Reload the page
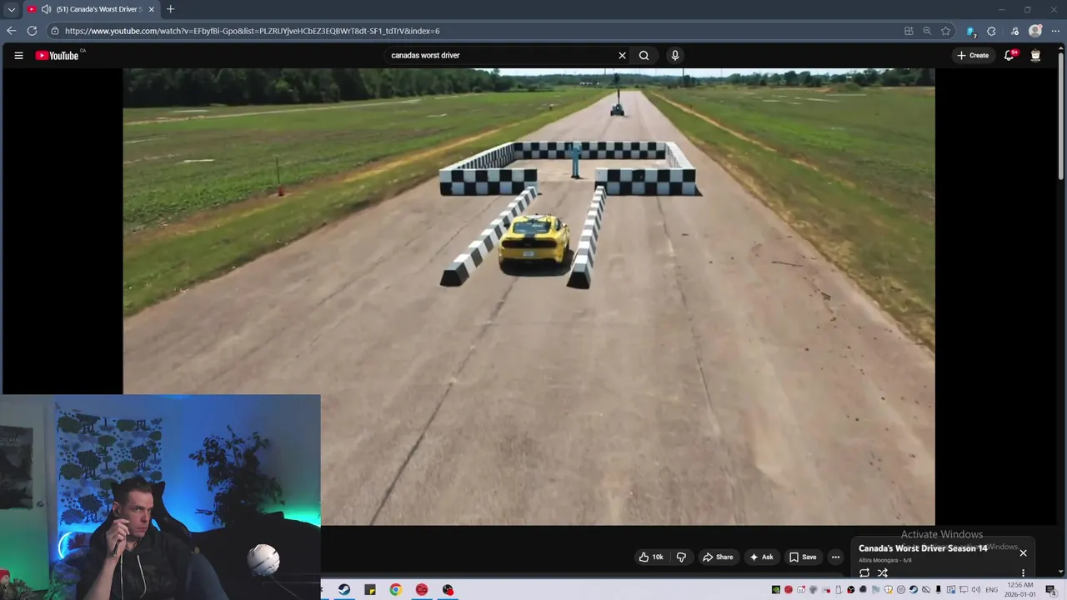This screenshot has width=1067, height=600. coord(32,31)
